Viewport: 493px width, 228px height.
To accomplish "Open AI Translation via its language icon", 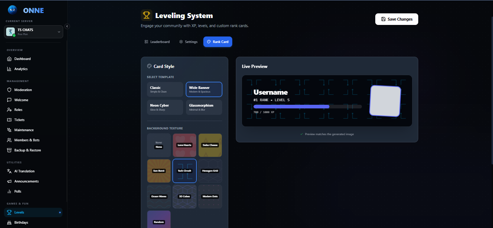I will point(9,171).
